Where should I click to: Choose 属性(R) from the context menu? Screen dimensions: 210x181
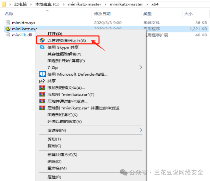point(54,177)
